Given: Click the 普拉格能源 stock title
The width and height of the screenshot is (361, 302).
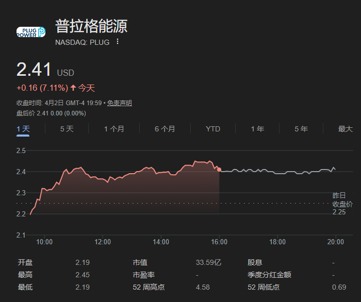Looking at the screenshot, I should click(91, 27).
